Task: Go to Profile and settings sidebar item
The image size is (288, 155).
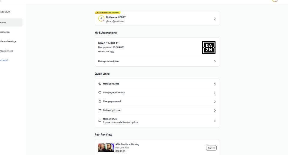Action: tap(8, 41)
